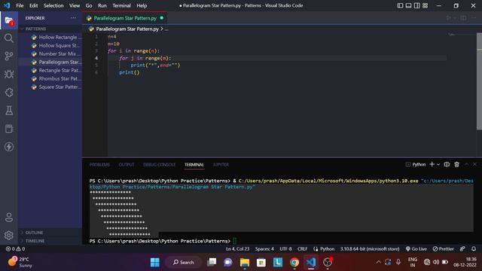
Task: Open the Thunder Client lightning icon
Action: (x=9, y=147)
